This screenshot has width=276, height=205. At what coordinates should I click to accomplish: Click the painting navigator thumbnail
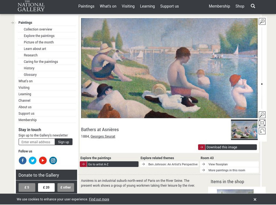tap(244, 130)
